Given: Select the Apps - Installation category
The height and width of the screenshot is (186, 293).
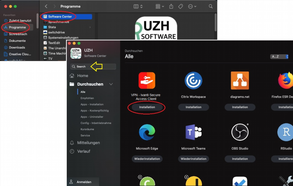Looking at the screenshot, I should coord(92,104).
